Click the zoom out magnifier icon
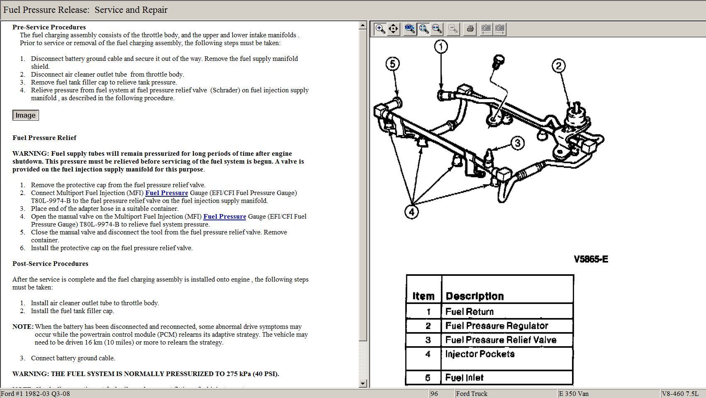 453,29
